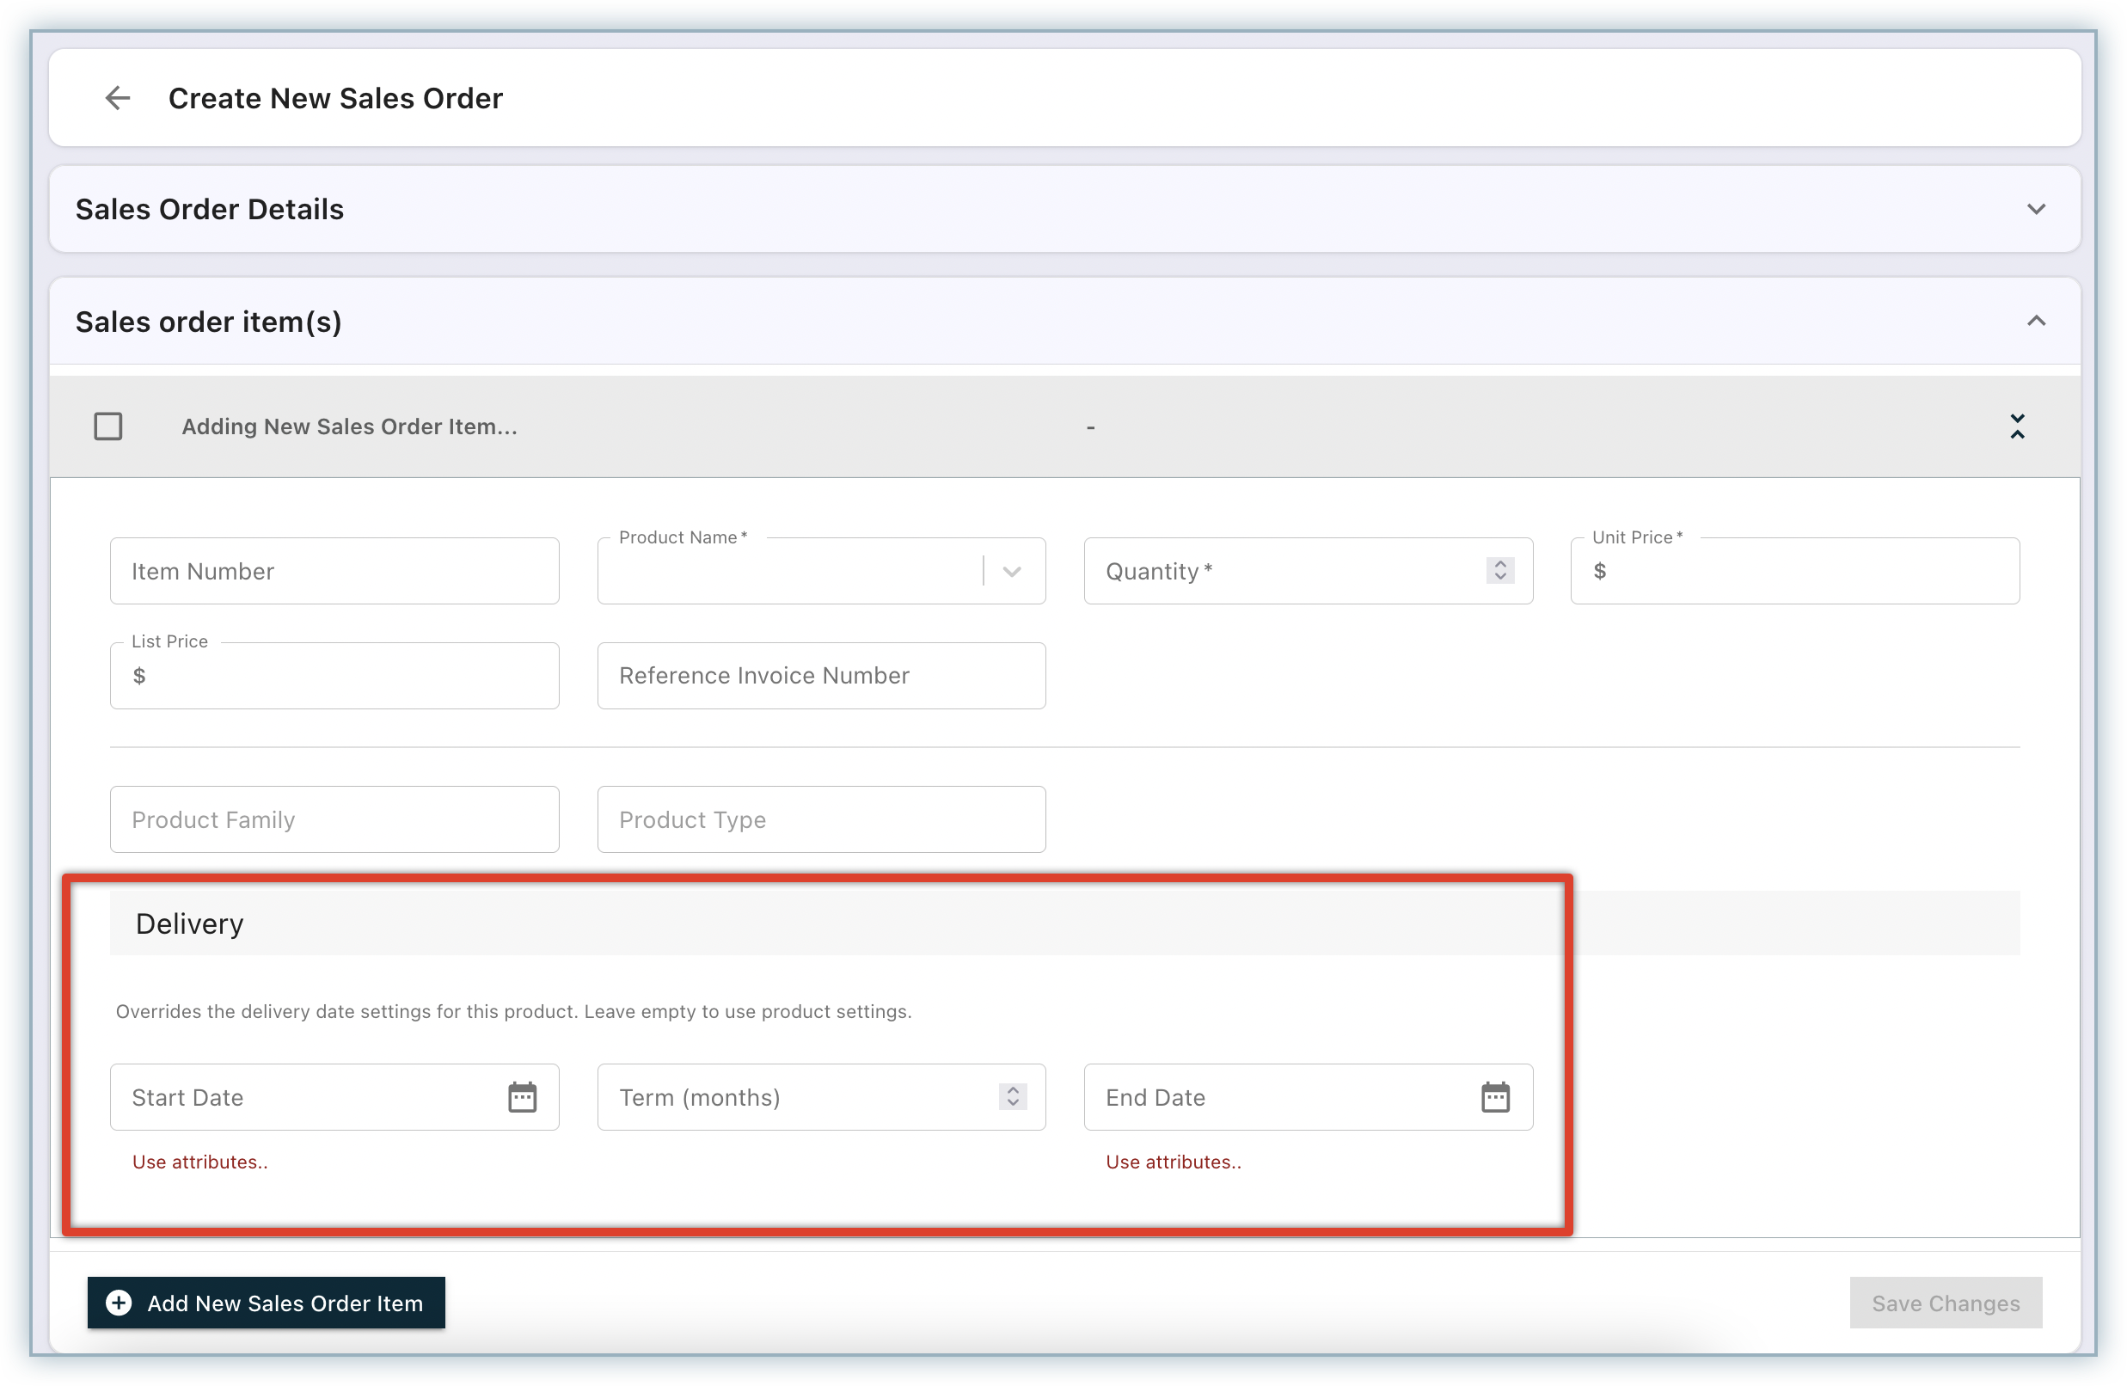Open the Product Name dropdown
The width and height of the screenshot is (2127, 1386).
point(1011,571)
